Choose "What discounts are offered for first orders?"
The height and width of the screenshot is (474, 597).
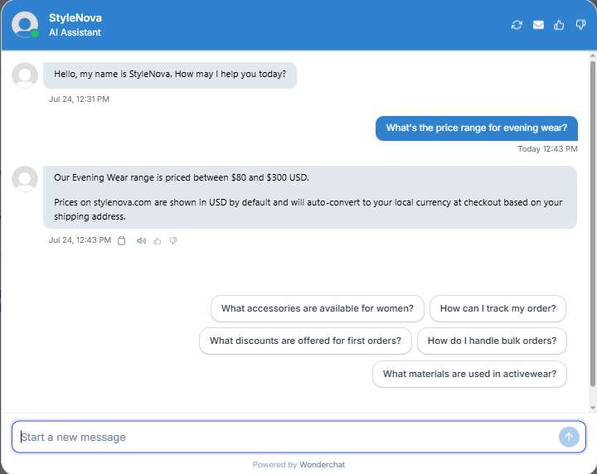[305, 341]
